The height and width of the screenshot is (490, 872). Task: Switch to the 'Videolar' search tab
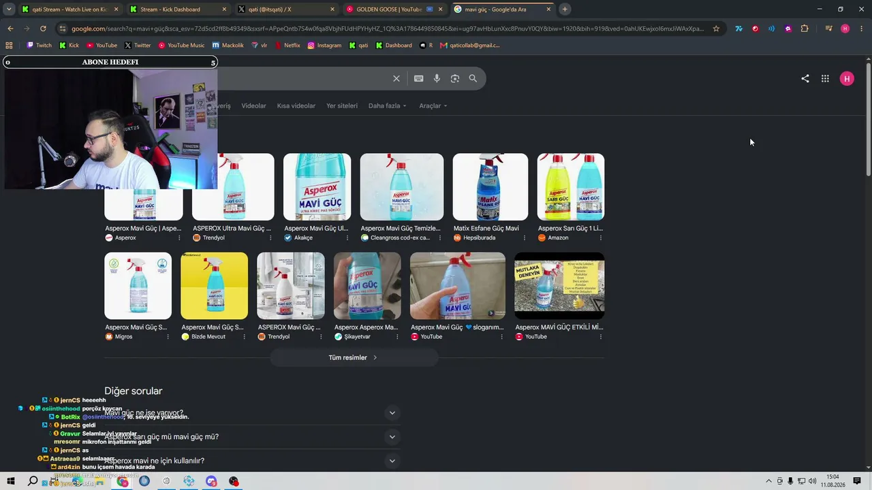(x=253, y=105)
